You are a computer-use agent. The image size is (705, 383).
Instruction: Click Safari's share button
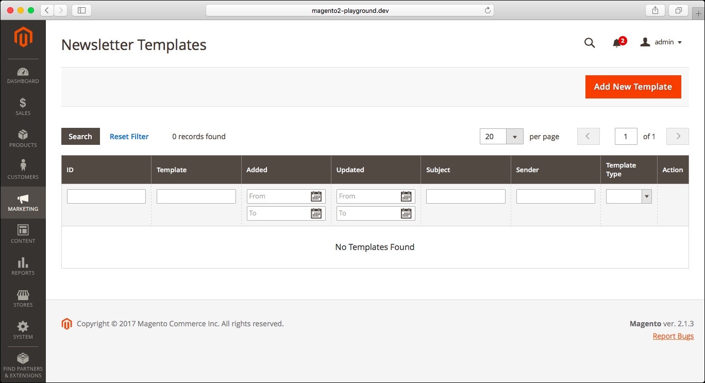656,10
